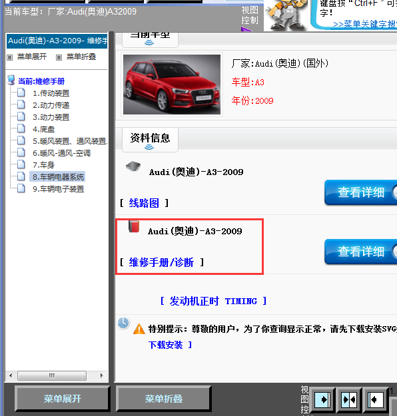
Task: Click the 厂家:Audi(奥迪)(国外) text
Action: [x=280, y=64]
